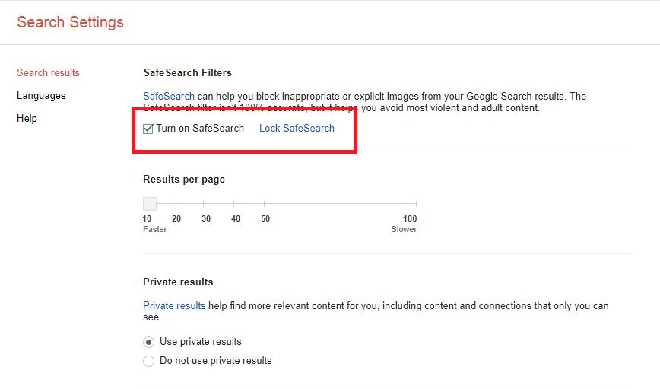Switch to the Languages settings section

pyautogui.click(x=41, y=96)
